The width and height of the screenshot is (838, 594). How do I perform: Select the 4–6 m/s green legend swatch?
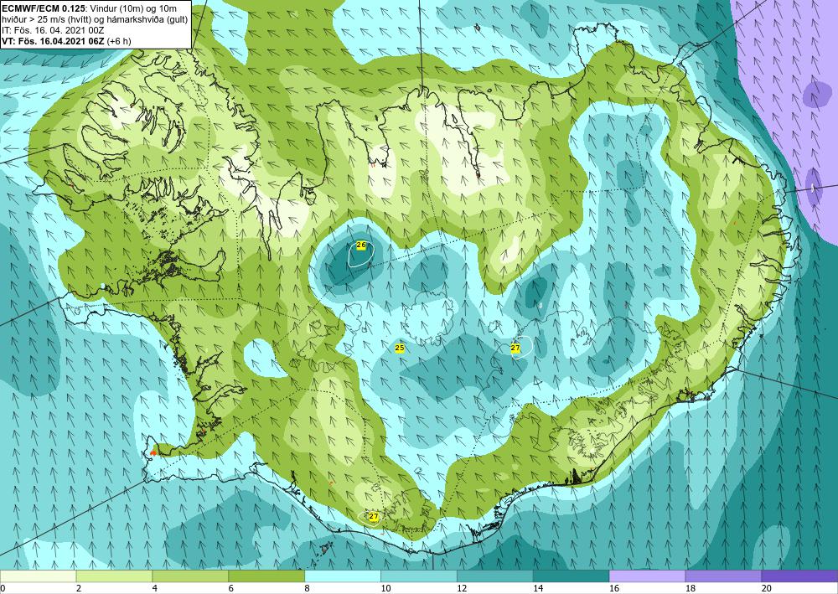click(x=190, y=576)
